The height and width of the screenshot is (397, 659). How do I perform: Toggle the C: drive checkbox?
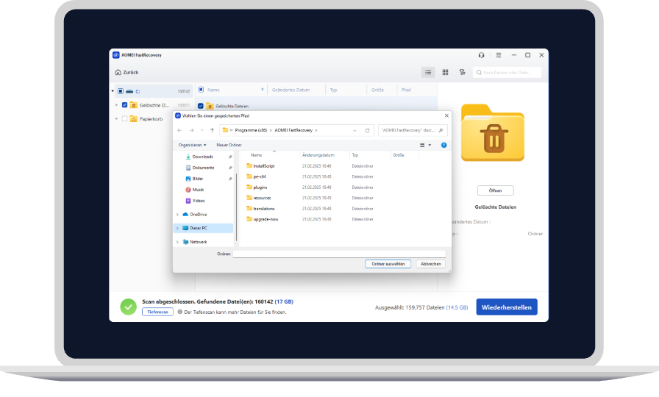[121, 91]
